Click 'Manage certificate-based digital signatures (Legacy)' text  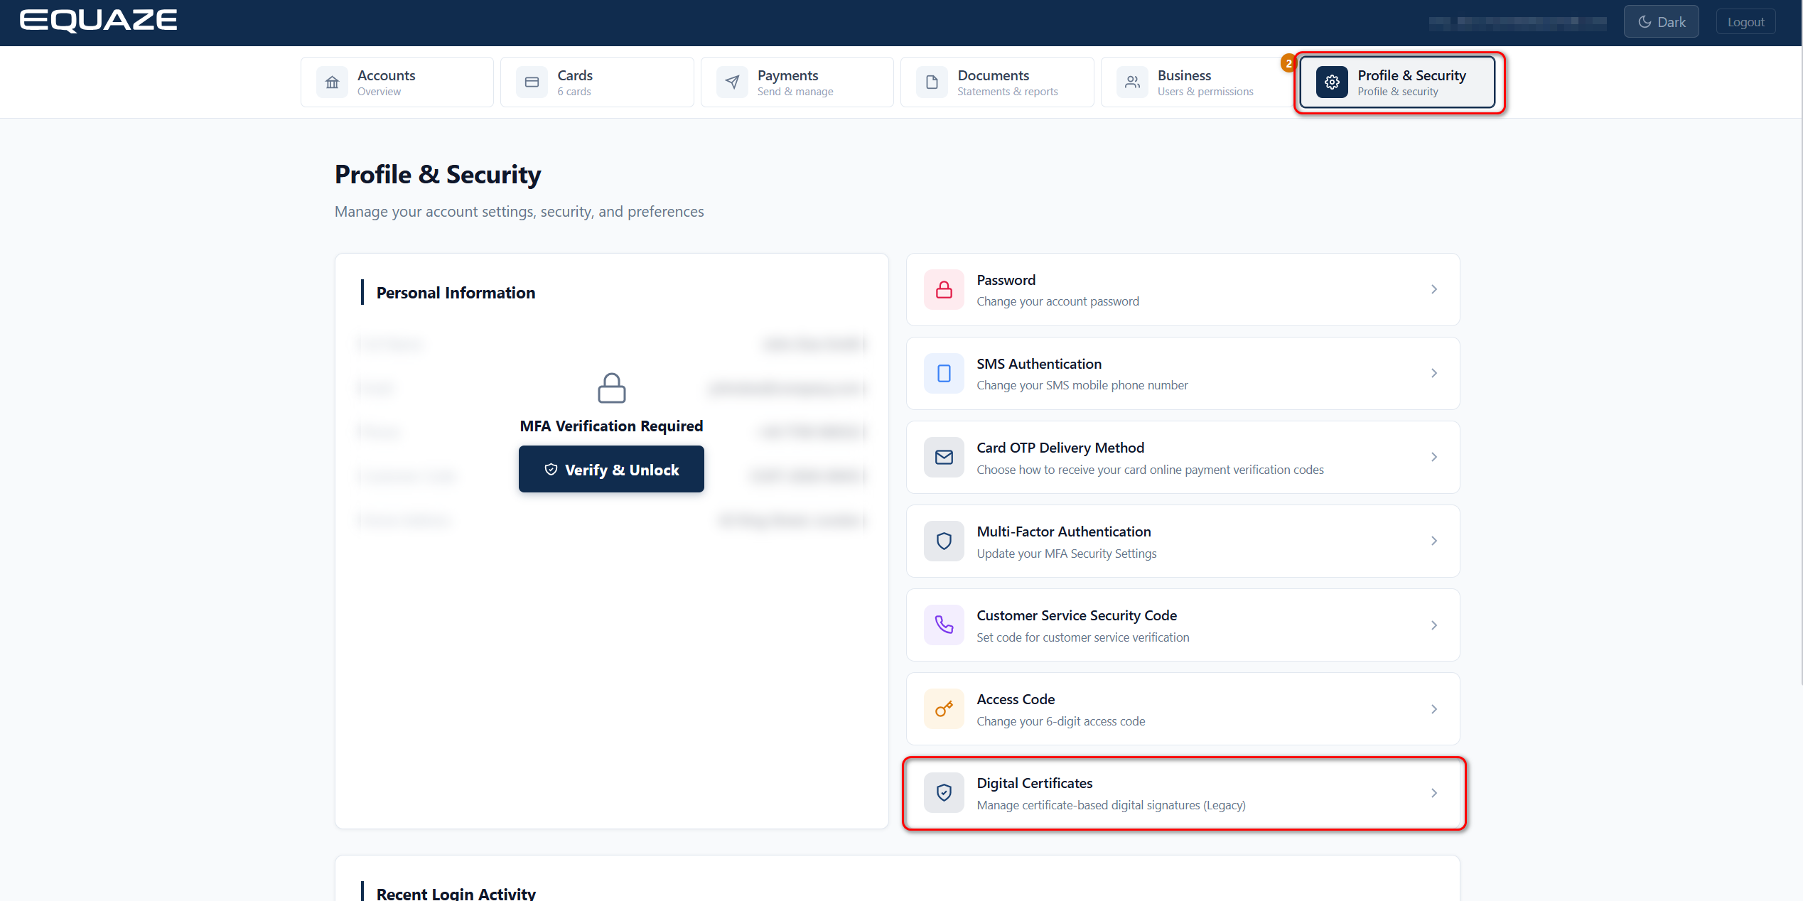(x=1111, y=805)
